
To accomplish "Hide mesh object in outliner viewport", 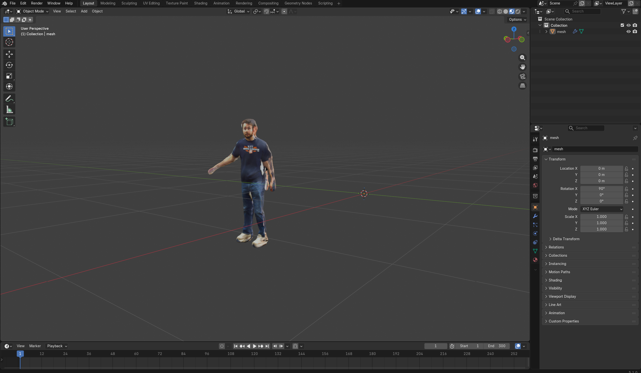I will point(628,31).
